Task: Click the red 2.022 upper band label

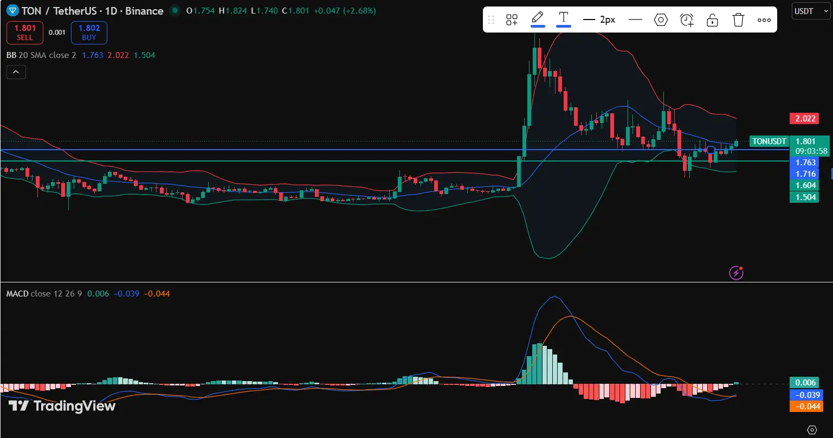Action: point(804,119)
